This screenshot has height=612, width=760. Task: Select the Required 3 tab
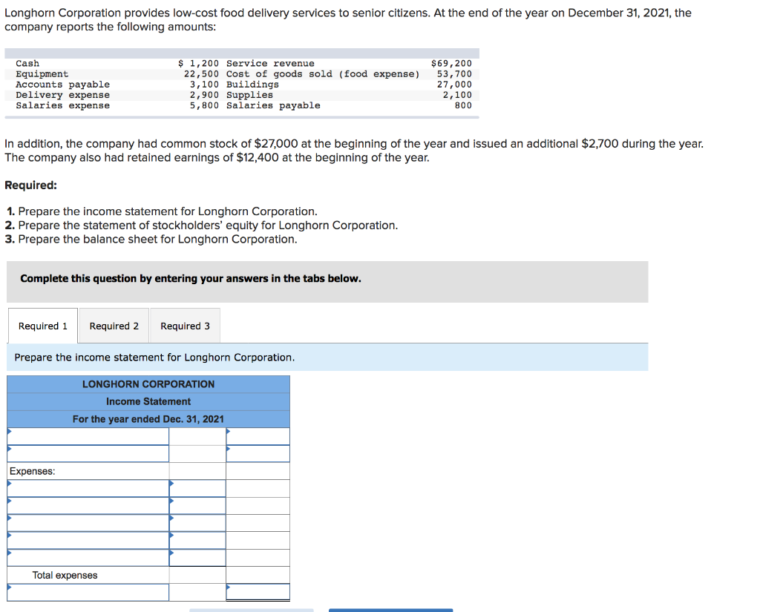point(185,326)
